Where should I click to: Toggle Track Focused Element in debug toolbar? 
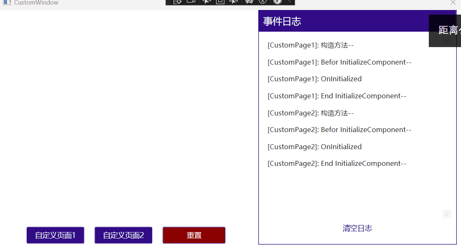(x=234, y=2)
